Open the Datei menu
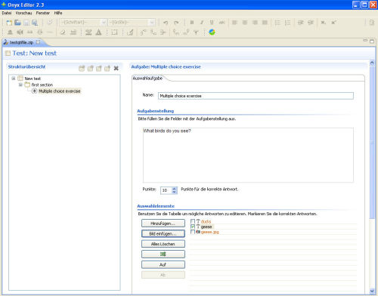The height and width of the screenshot is (296, 378). click(7, 13)
